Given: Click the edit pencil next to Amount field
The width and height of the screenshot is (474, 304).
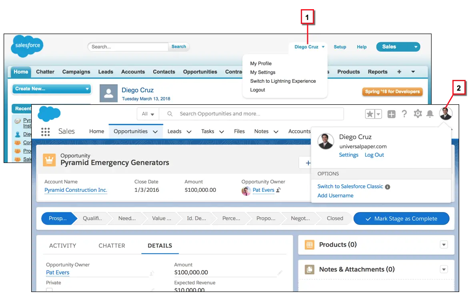Looking at the screenshot, I should tap(280, 272).
